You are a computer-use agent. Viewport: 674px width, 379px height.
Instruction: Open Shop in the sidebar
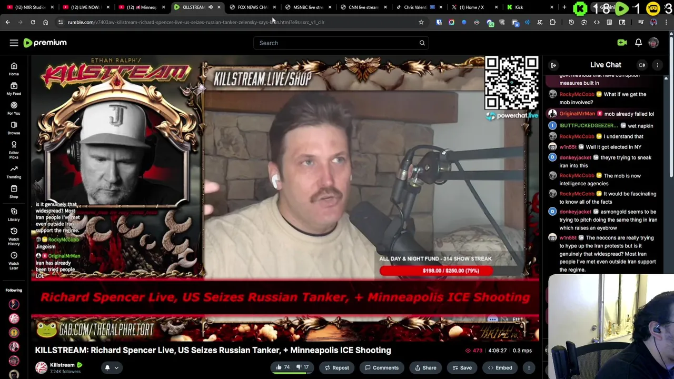14,192
